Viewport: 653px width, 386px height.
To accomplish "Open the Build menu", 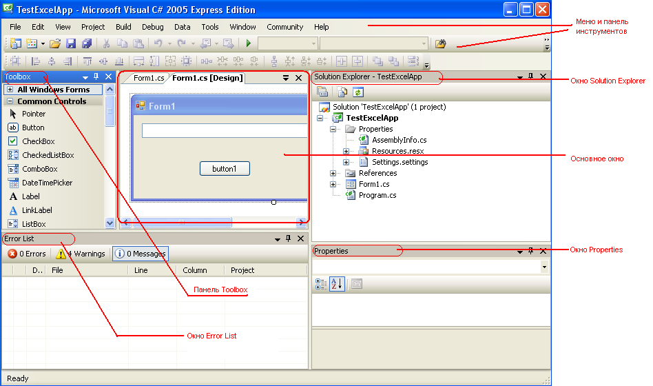I will coord(123,27).
